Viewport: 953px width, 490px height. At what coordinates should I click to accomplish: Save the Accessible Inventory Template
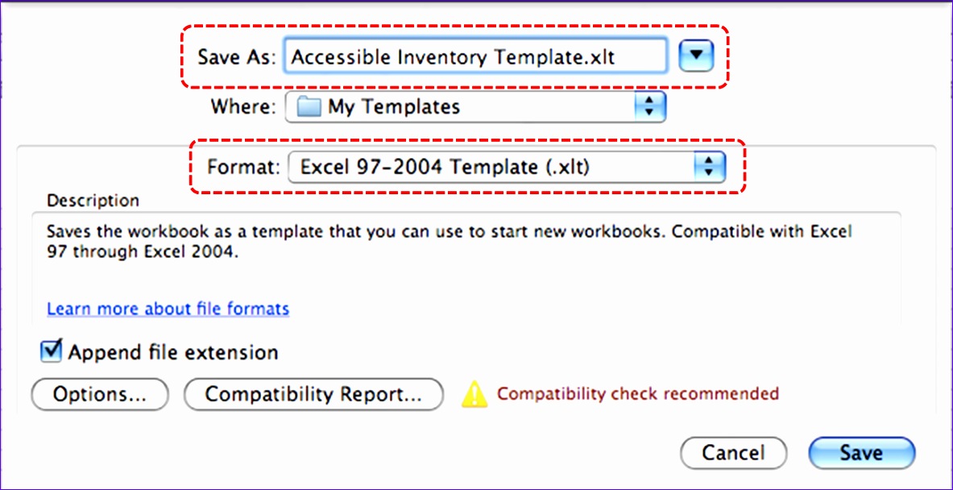pos(860,452)
